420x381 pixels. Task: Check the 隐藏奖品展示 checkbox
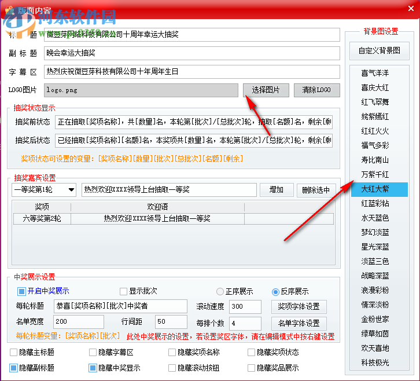tap(251, 368)
